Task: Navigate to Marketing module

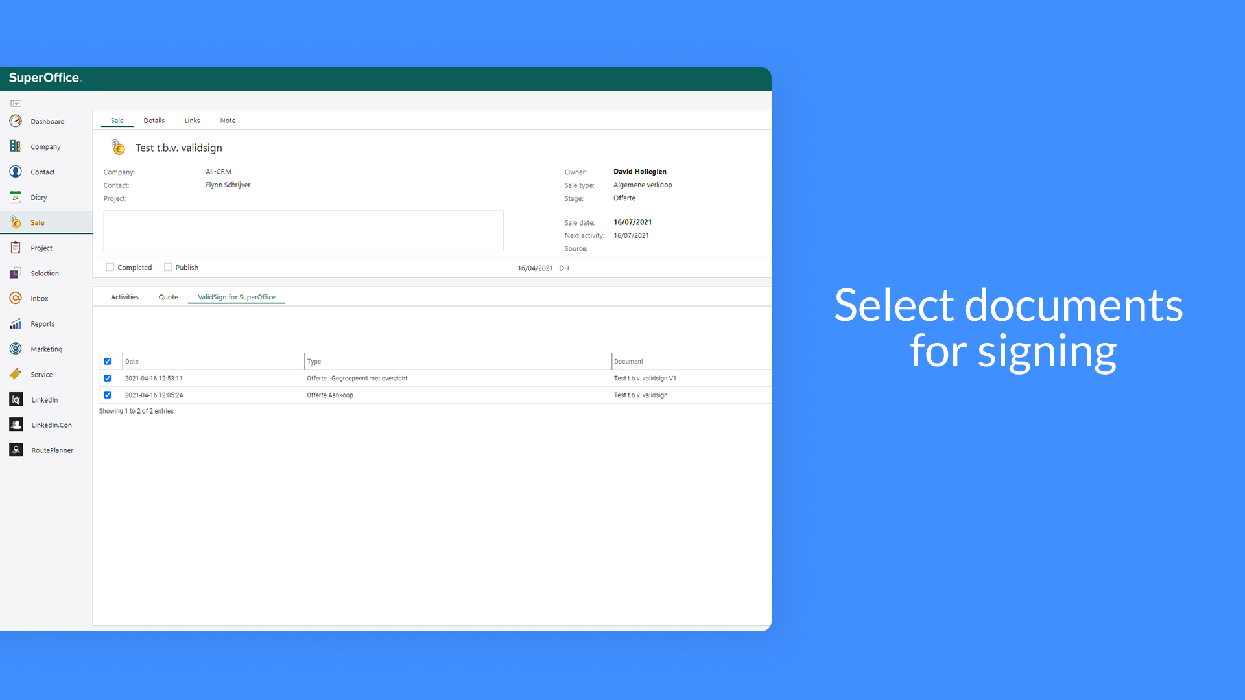Action: pyautogui.click(x=47, y=349)
